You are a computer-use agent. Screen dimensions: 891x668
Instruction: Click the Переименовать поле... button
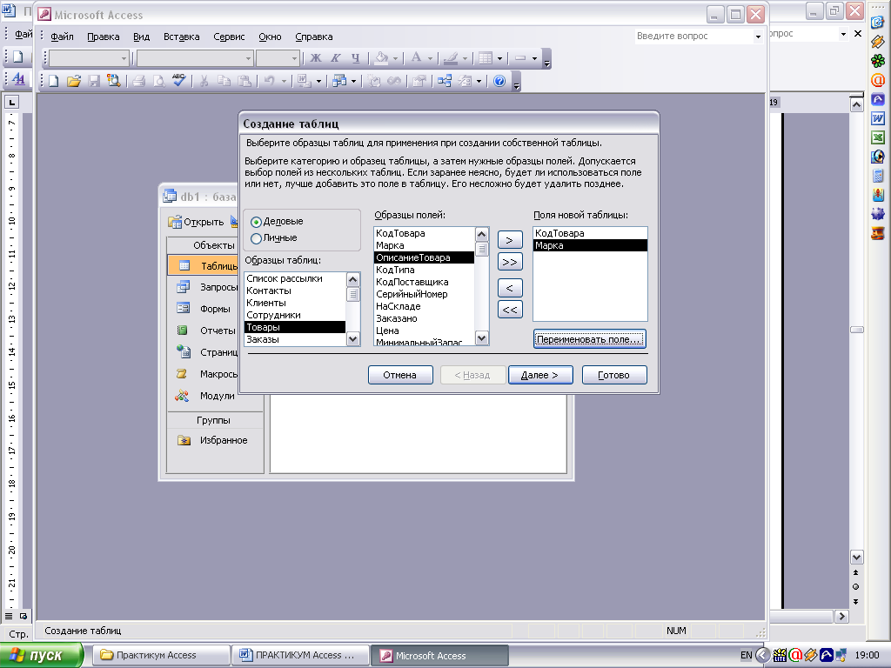(590, 339)
